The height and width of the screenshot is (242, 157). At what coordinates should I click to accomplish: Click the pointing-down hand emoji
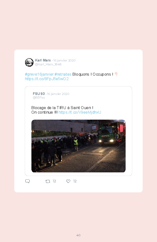point(116,74)
